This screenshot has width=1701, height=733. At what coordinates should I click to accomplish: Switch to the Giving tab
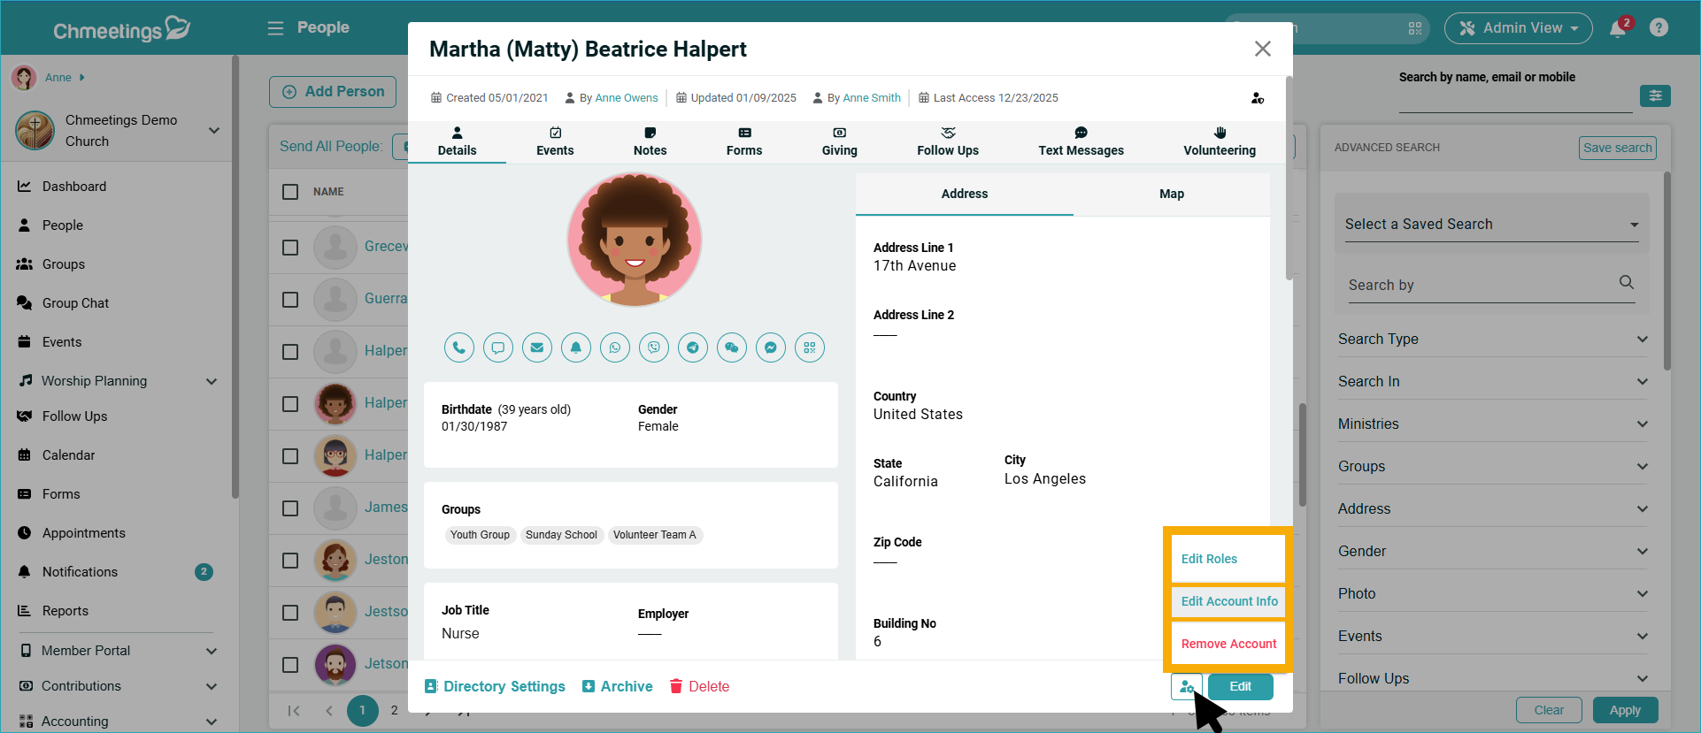839,141
